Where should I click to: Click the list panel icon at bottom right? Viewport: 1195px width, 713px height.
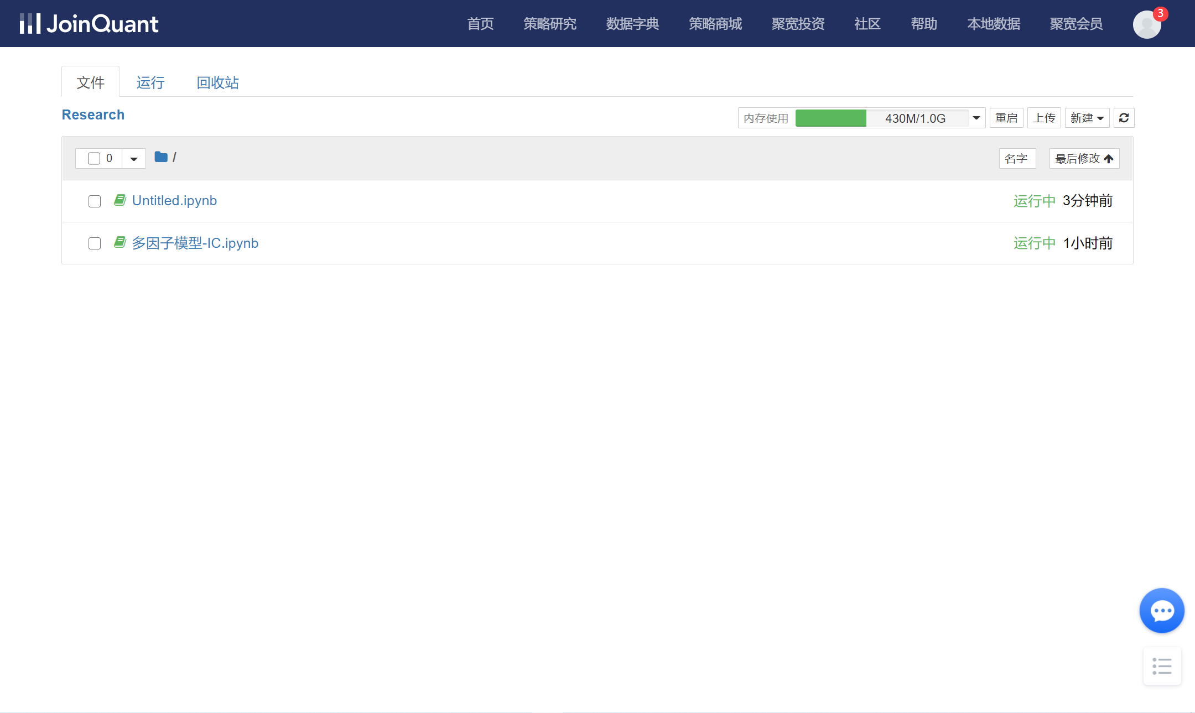[x=1161, y=666]
